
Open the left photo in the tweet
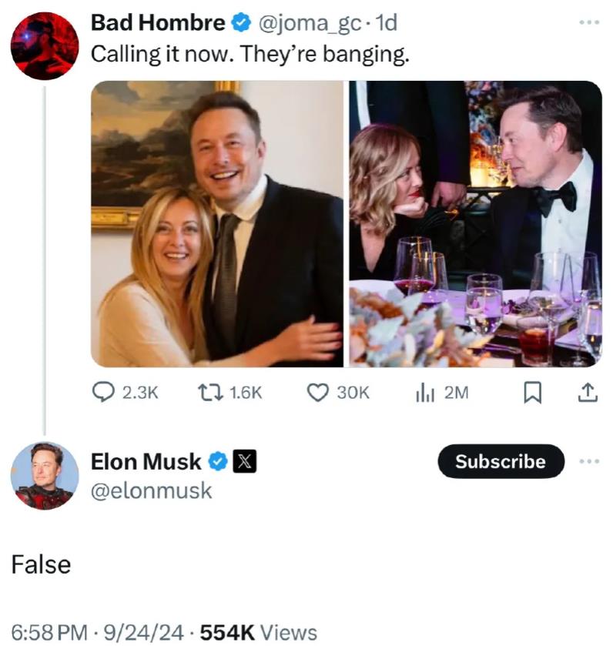pos(217,223)
